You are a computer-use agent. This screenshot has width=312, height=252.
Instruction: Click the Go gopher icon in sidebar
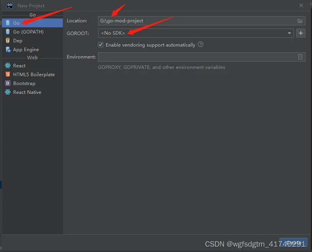point(8,23)
